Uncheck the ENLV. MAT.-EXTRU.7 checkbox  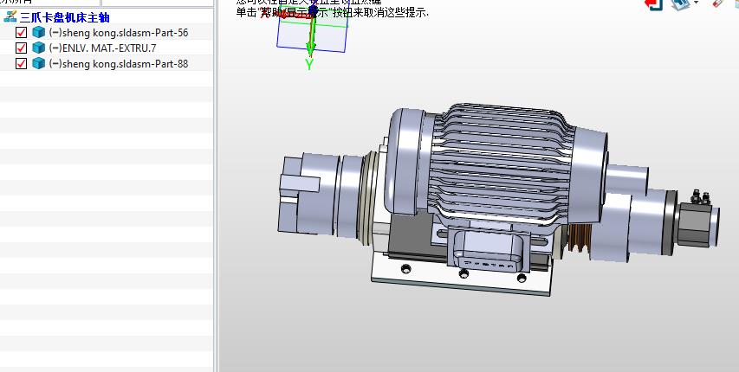tap(21, 48)
